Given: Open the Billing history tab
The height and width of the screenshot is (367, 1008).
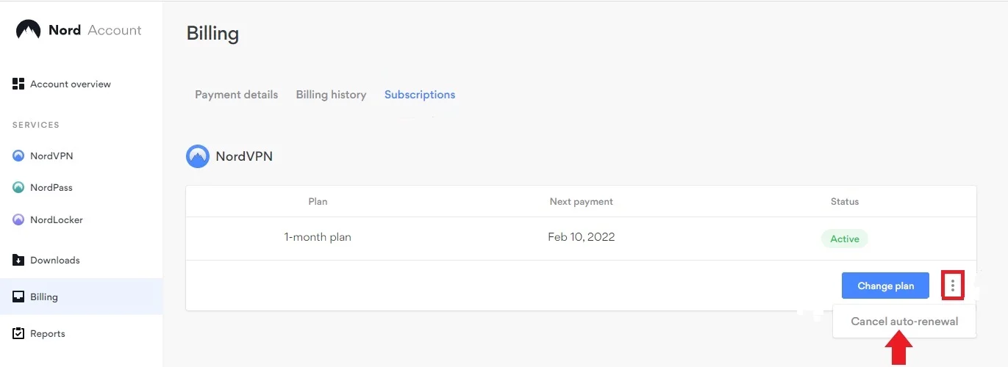Looking at the screenshot, I should coord(331,95).
